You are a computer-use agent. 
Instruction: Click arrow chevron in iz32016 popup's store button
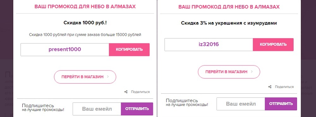tap(252, 71)
